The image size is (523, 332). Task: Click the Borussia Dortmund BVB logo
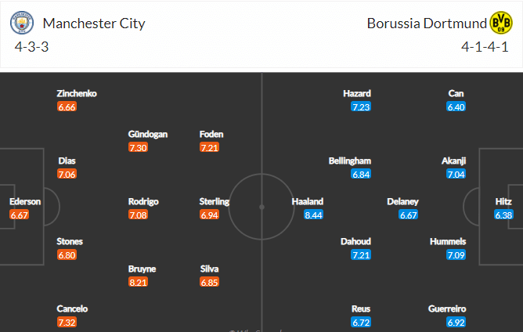pos(501,23)
